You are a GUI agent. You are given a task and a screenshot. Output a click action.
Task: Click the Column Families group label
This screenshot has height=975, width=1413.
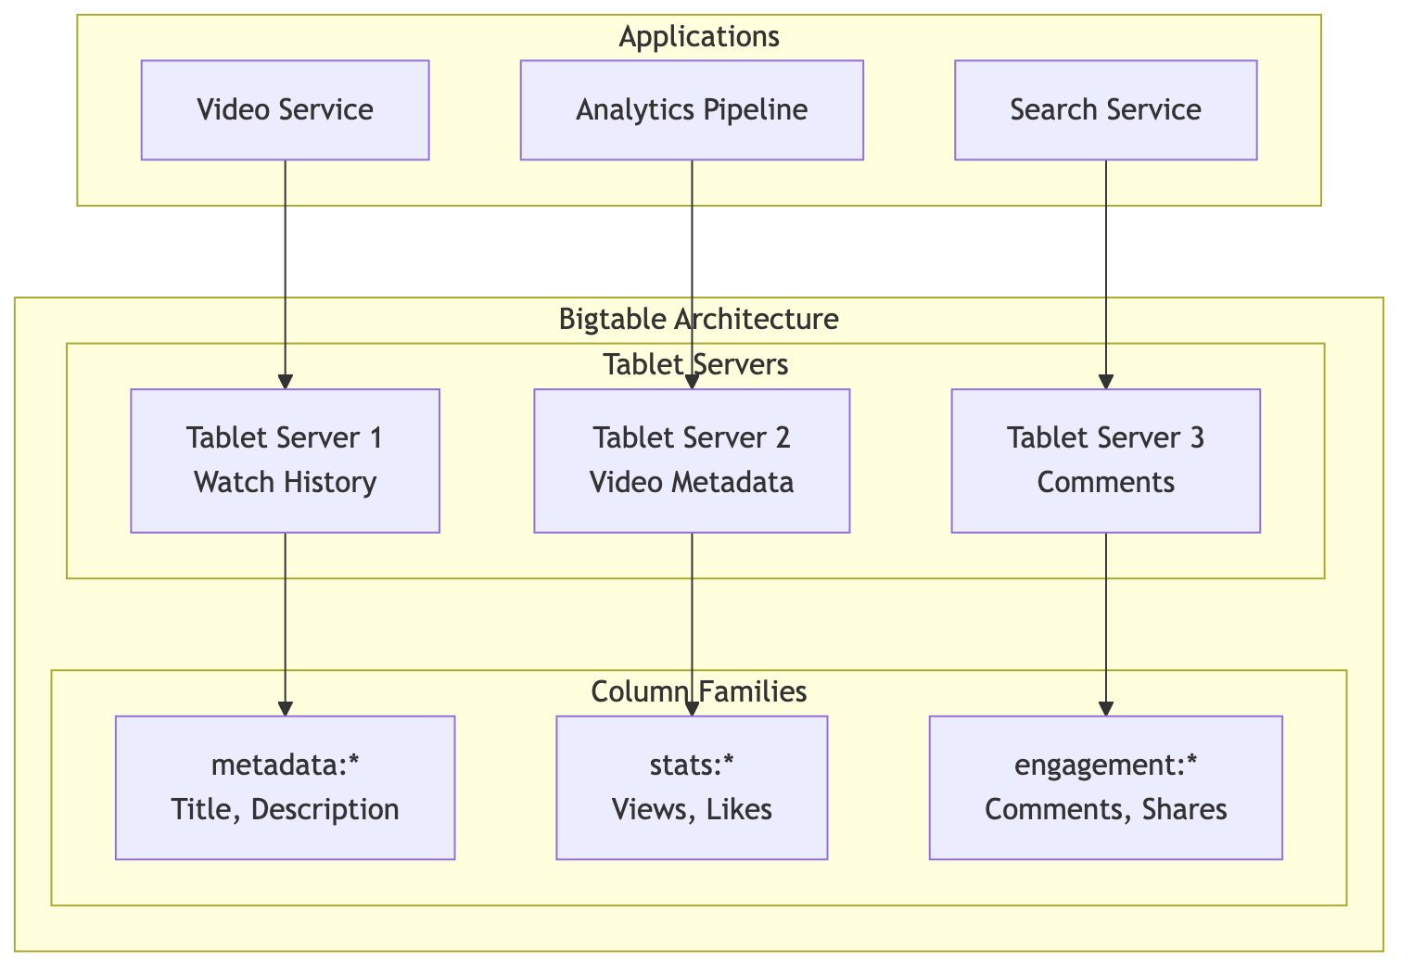(698, 691)
